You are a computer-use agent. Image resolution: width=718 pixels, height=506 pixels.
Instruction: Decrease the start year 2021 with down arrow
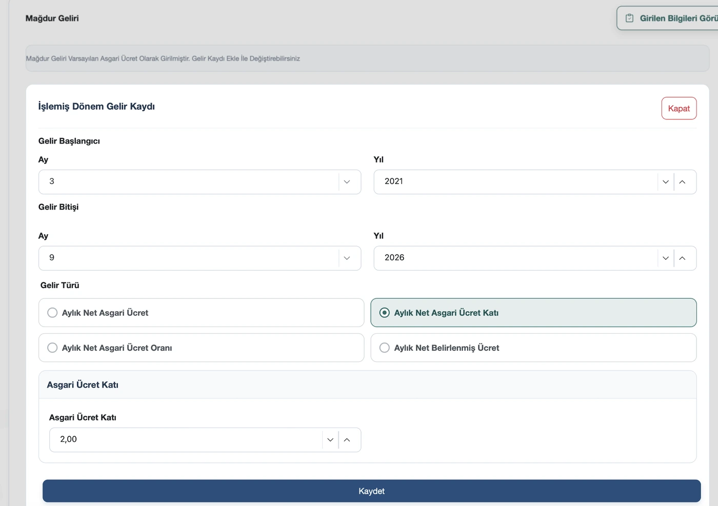click(x=666, y=182)
